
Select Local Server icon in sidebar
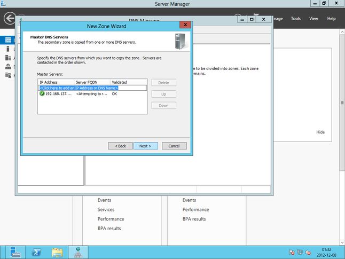(x=8, y=49)
